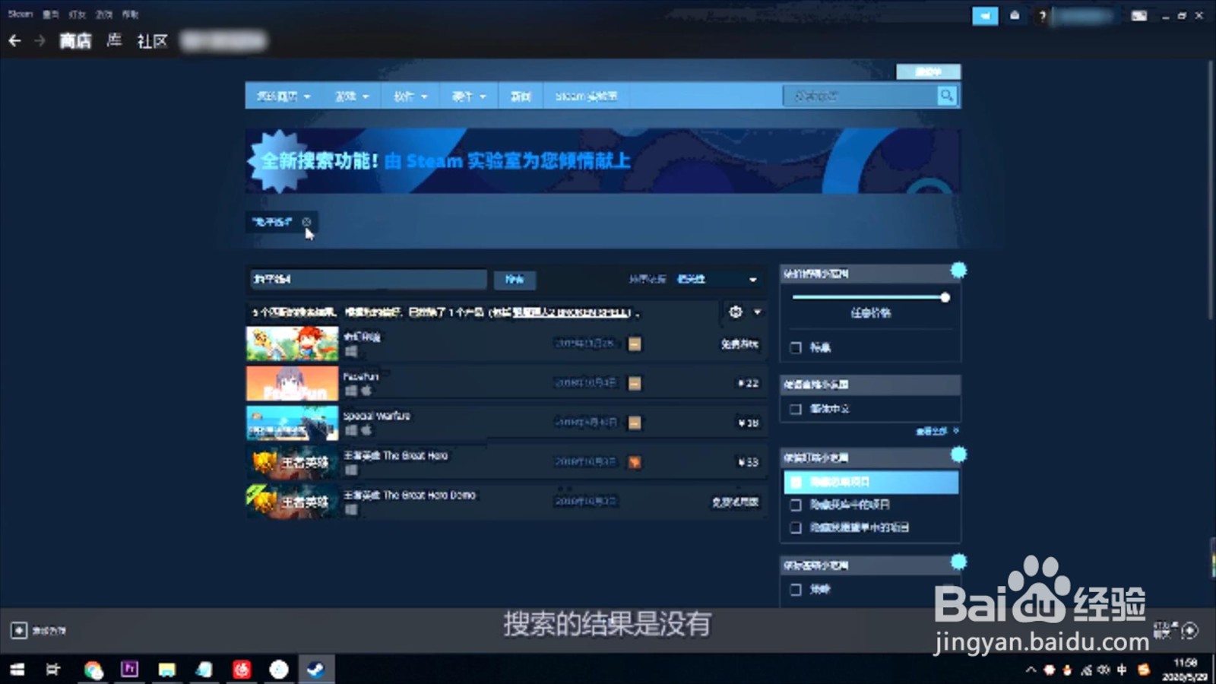
Task: Tick hide items on my wishlist checkbox
Action: click(796, 527)
